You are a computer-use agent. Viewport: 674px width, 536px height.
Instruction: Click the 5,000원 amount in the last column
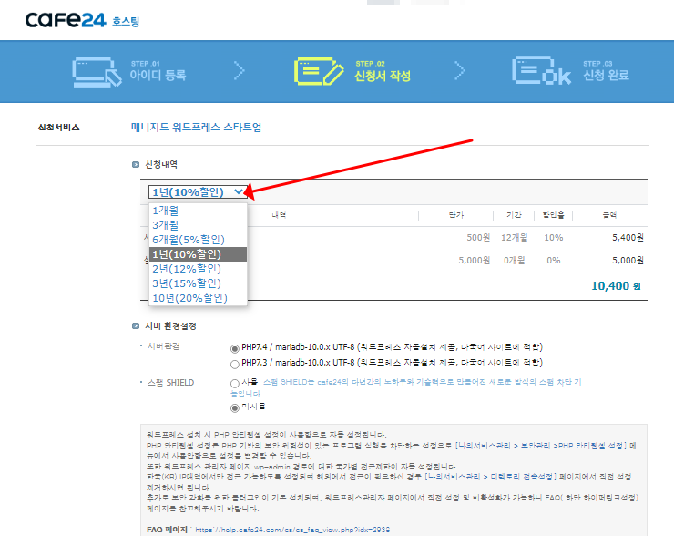(x=628, y=261)
